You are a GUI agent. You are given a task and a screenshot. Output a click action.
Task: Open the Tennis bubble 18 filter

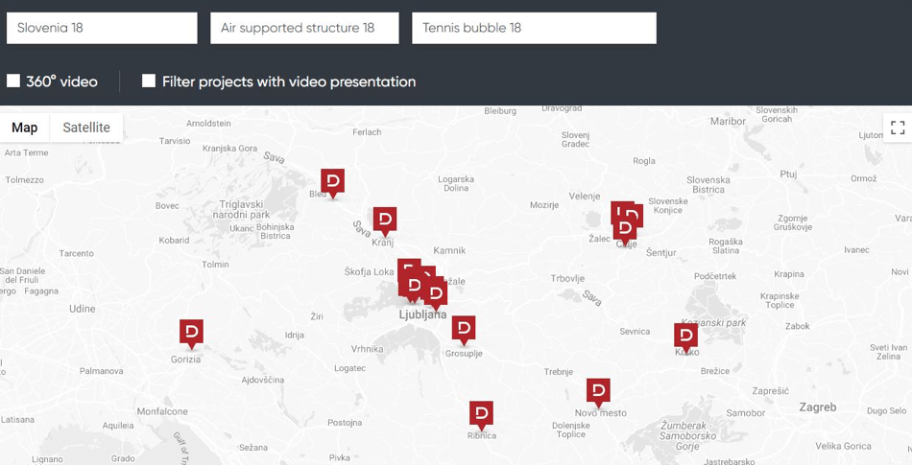tap(534, 28)
